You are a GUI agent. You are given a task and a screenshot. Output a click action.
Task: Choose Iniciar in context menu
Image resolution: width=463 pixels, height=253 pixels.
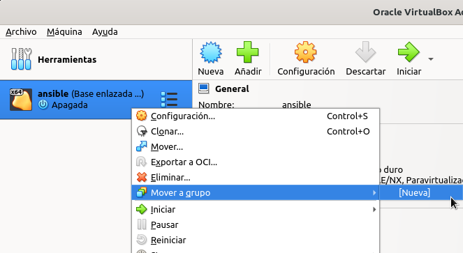pos(256,209)
